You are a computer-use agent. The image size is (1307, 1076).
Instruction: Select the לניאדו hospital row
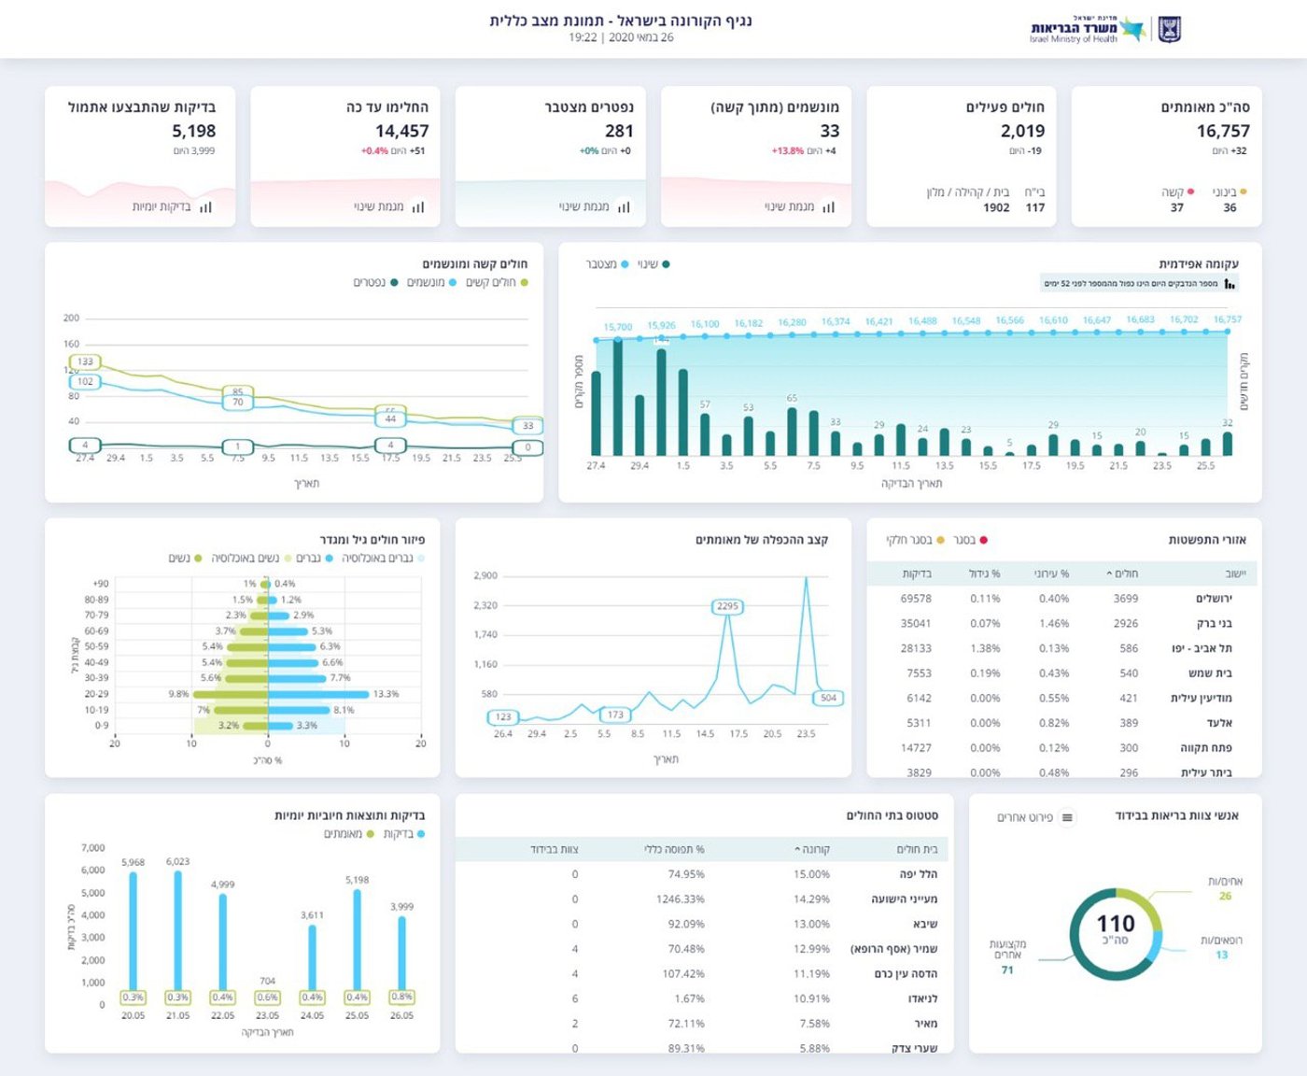pyautogui.click(x=703, y=999)
